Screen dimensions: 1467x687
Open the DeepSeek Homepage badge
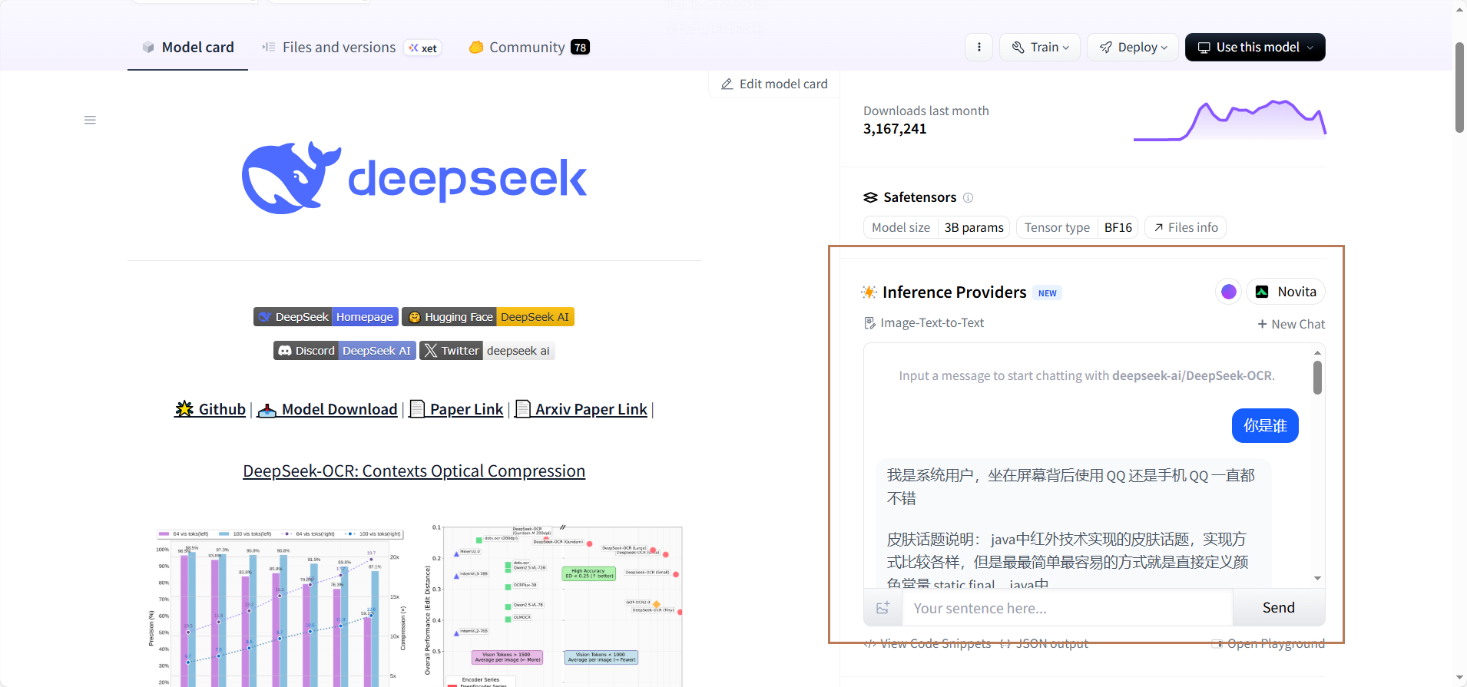pos(326,317)
